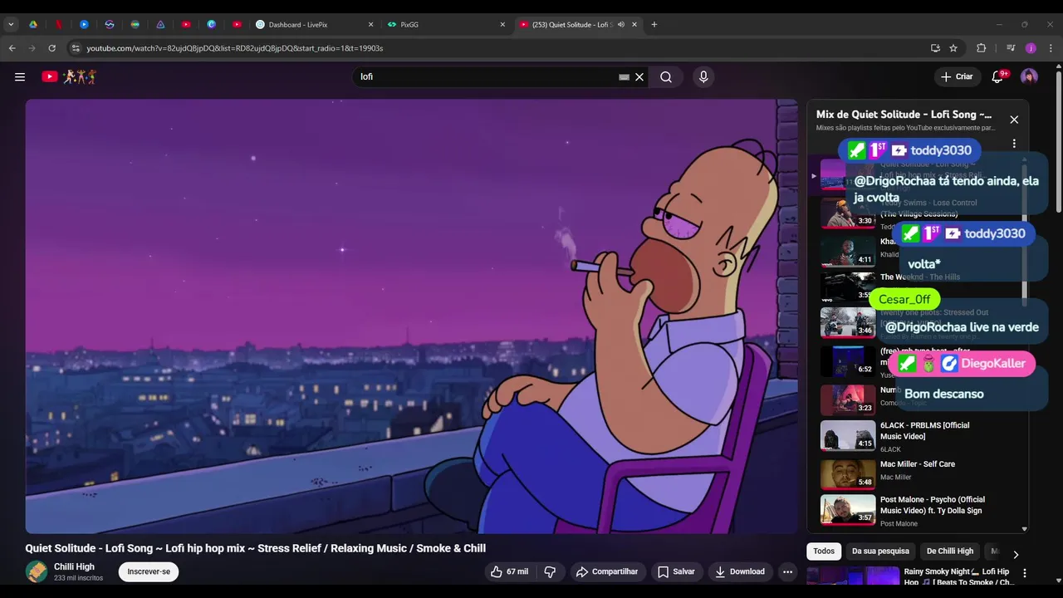Focus the lofi search field
The width and height of the screenshot is (1063, 598).
click(x=486, y=76)
